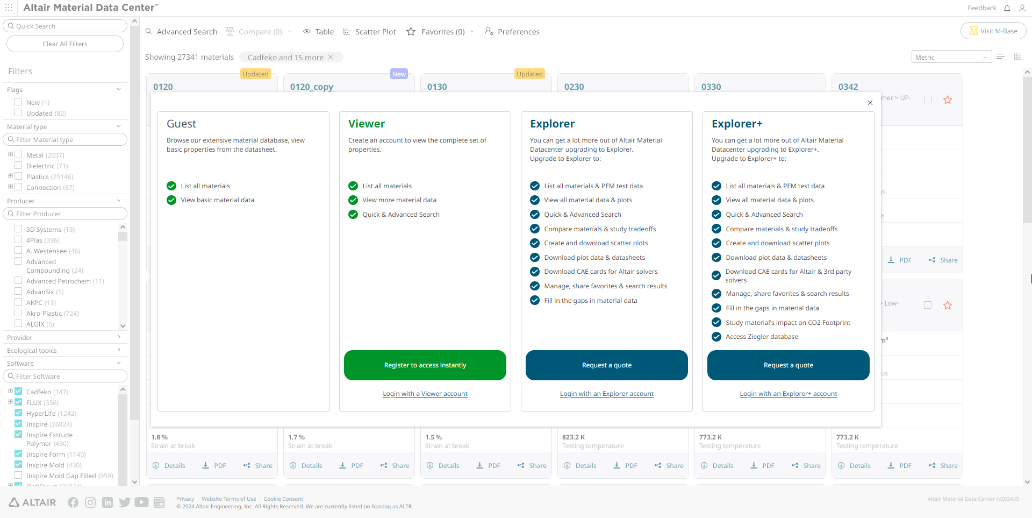This screenshot has height=518, width=1032.
Task: Expand the Ecological topics filter section
Action: pos(119,350)
